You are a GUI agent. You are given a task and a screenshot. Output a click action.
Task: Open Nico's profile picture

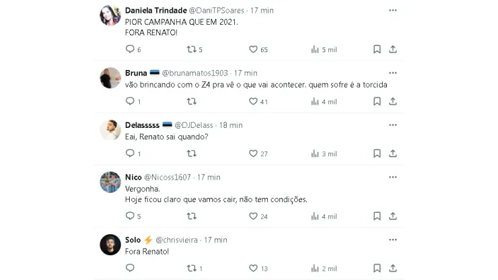[110, 182]
